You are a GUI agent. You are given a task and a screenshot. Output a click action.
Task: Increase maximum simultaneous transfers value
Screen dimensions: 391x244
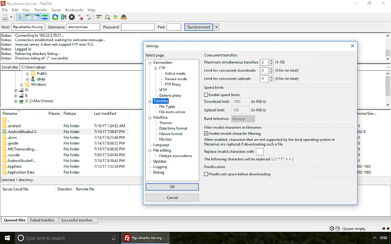[271, 61]
